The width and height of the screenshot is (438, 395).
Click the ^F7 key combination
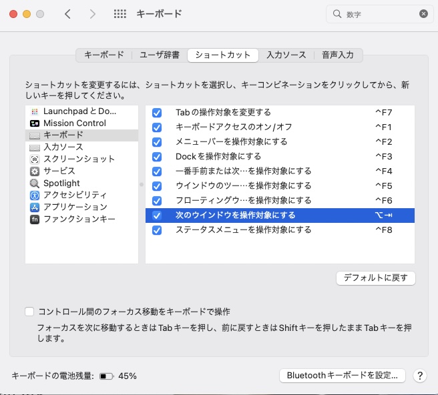coord(383,113)
